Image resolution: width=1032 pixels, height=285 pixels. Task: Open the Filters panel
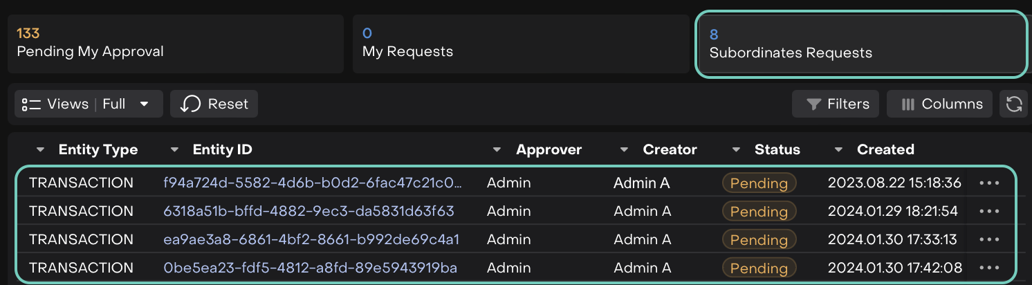(836, 104)
